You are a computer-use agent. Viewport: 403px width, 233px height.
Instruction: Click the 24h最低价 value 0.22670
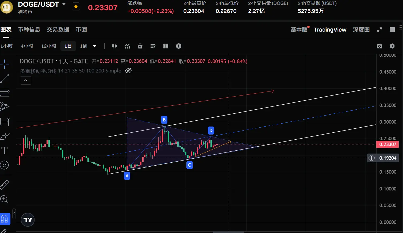click(226, 11)
